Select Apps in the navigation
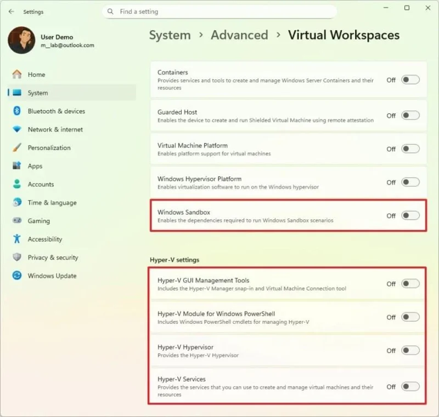 pos(72,166)
